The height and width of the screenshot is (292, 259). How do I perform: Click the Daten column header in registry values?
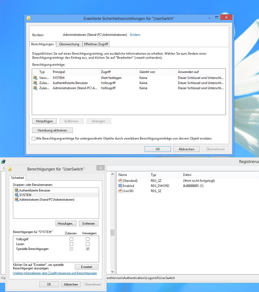point(220,175)
